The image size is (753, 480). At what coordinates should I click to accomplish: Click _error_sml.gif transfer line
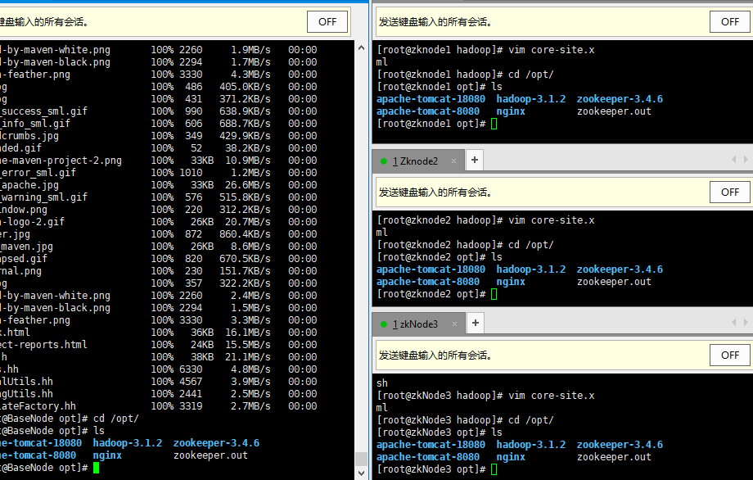tap(159, 173)
